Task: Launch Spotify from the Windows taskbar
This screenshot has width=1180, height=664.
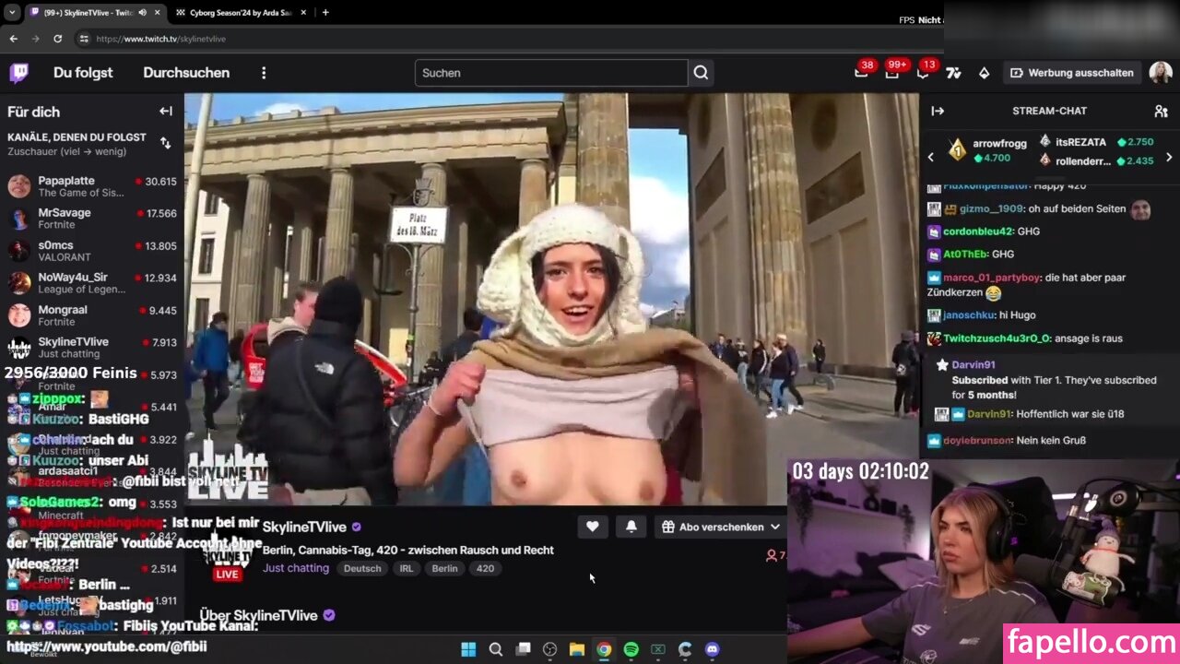Action: [x=631, y=649]
